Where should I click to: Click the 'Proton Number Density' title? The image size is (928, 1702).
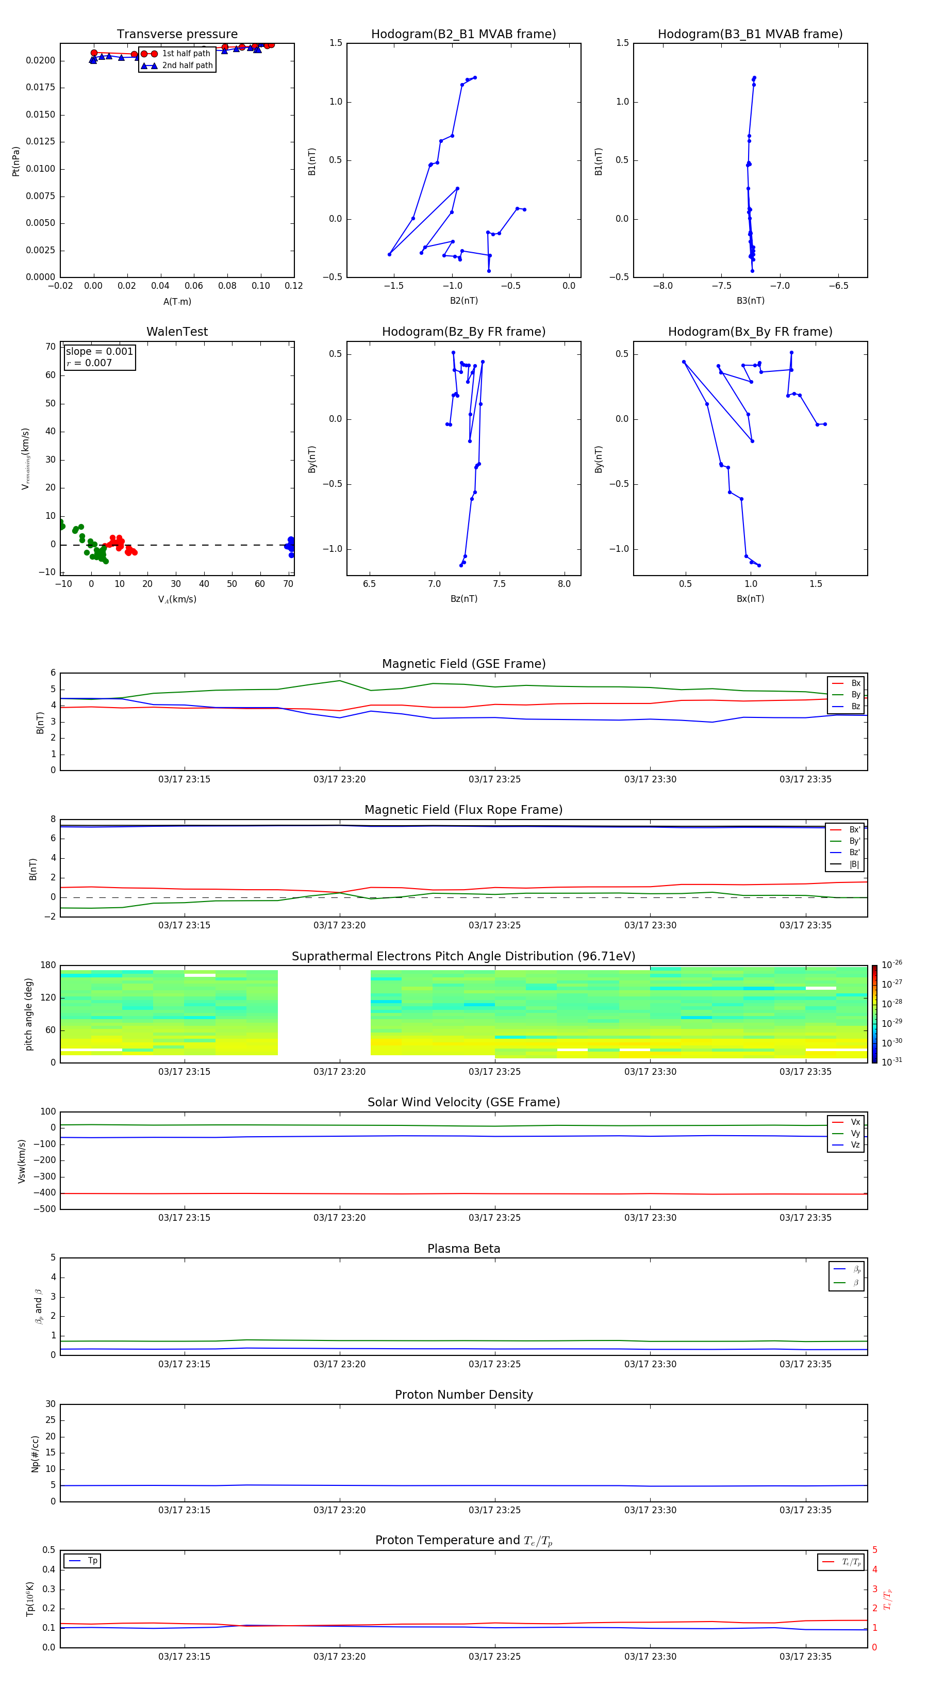[x=463, y=1395]
